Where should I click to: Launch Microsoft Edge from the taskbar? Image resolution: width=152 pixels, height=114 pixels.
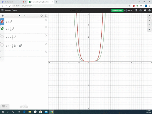[24, 112]
